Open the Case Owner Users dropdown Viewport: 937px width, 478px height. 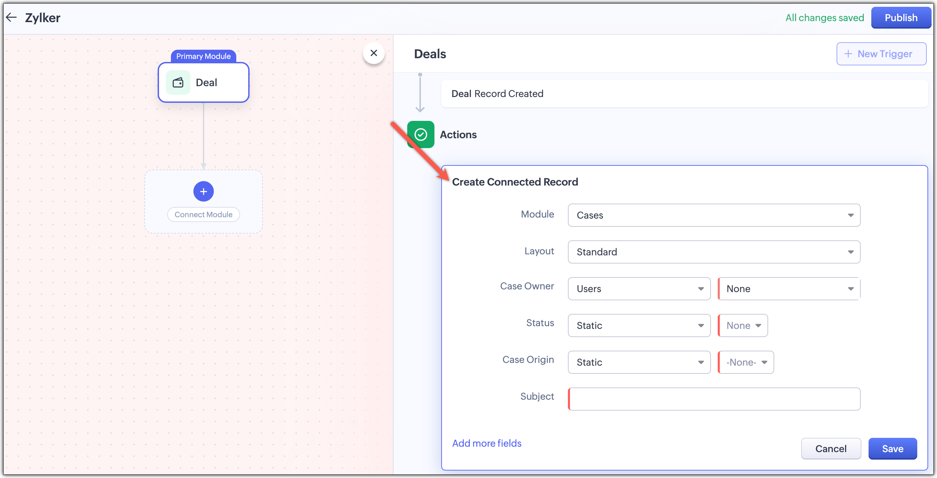tap(639, 288)
